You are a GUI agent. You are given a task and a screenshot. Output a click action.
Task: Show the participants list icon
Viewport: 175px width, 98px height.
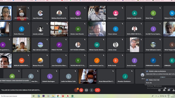(164, 90)
